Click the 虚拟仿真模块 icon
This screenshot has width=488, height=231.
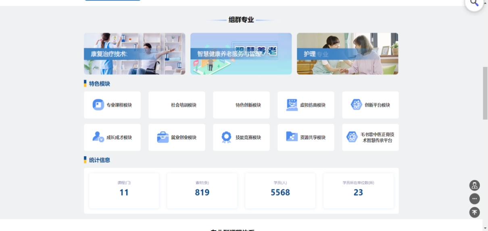(292, 105)
